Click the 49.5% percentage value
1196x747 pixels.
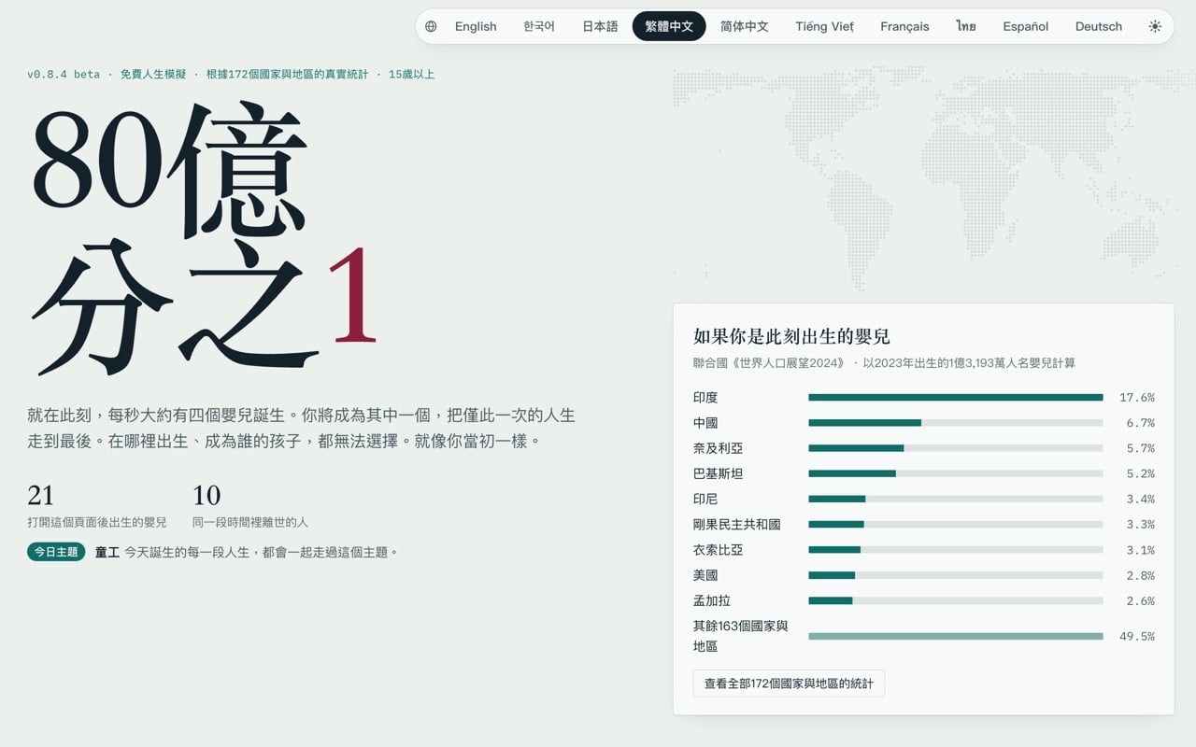(x=1137, y=636)
